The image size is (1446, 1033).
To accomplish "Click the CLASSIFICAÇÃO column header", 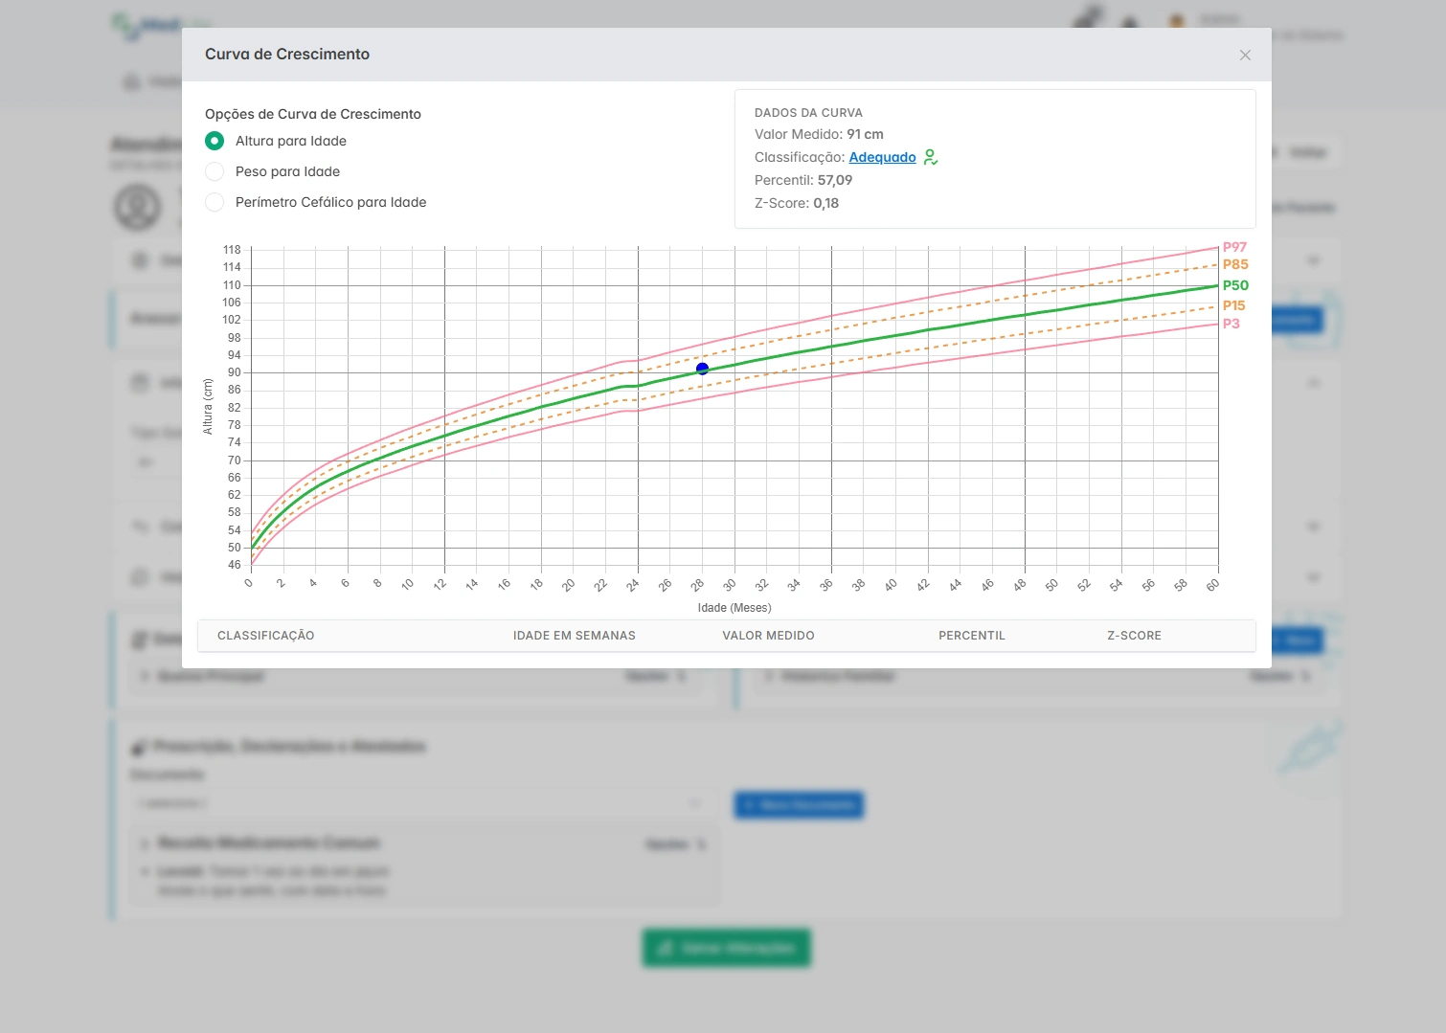I will pyautogui.click(x=265, y=636).
